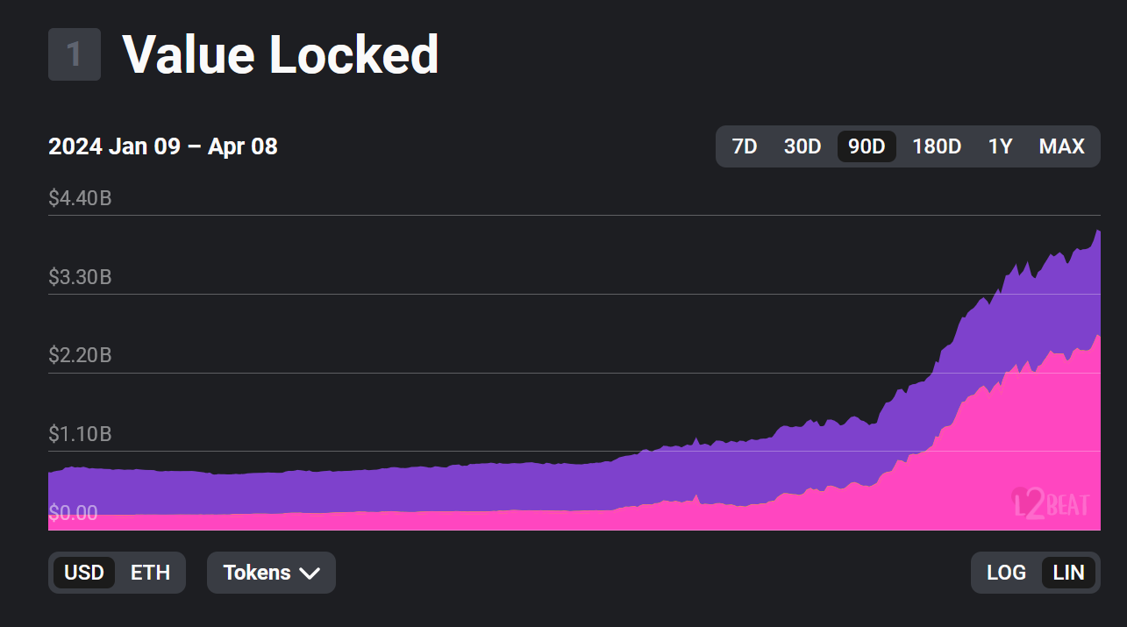This screenshot has width=1127, height=627.
Task: View the MAX time range
Action: (x=1061, y=146)
